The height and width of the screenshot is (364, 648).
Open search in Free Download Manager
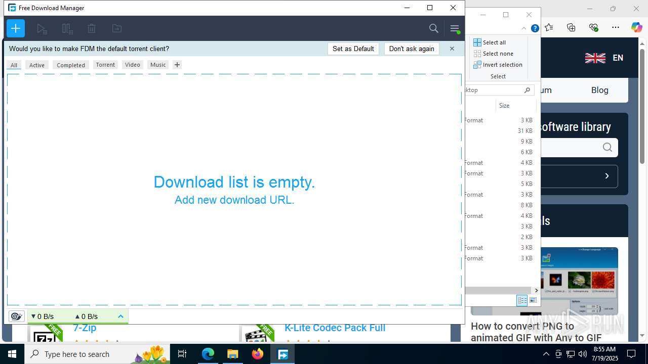434,28
